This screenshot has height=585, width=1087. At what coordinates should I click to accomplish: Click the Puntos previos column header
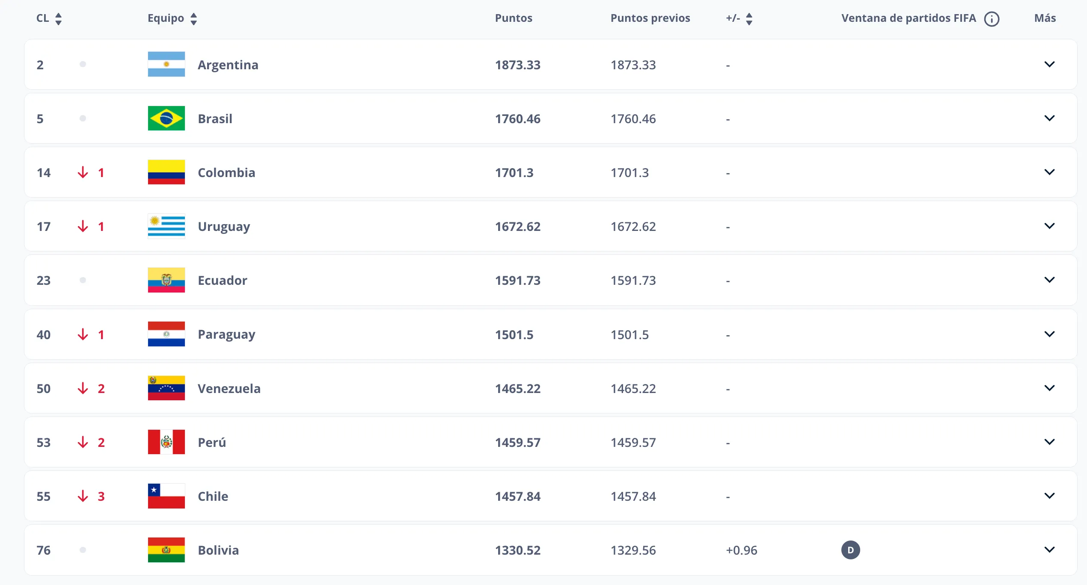point(650,18)
